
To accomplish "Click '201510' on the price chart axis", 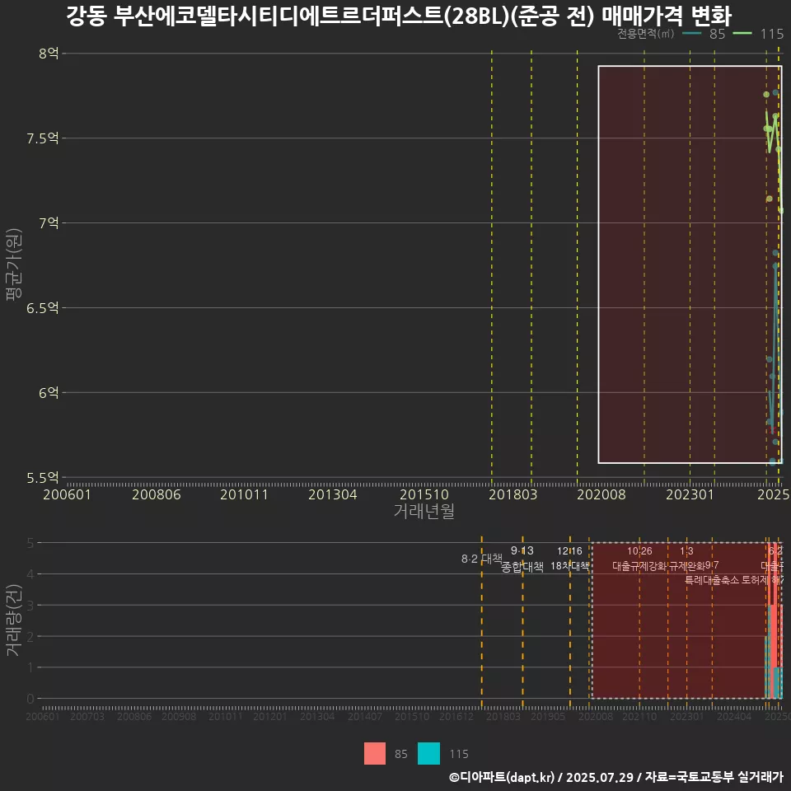I will 424,494.
